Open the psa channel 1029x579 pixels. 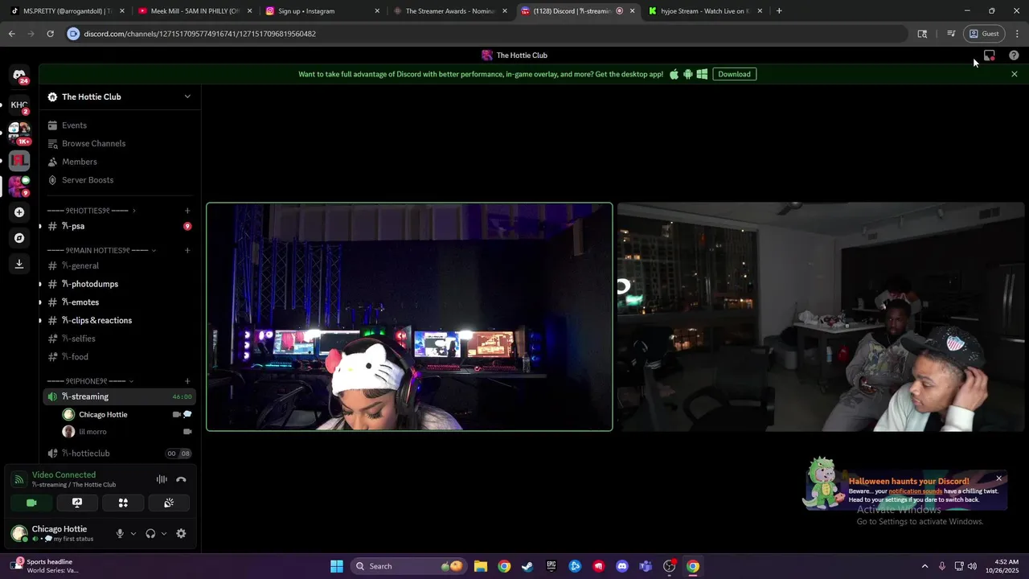pos(119,226)
